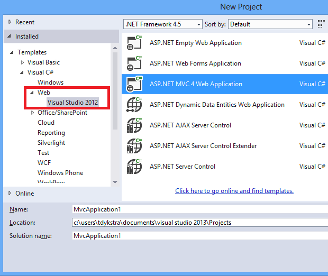The height and width of the screenshot is (276, 328).
Task: Click the template tree scrollbar thumb
Action: (115, 91)
